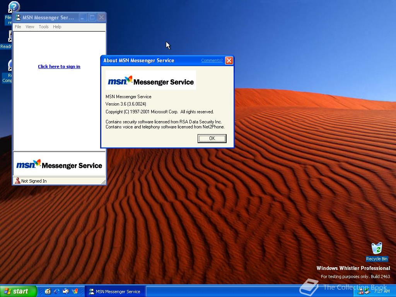Launch MSN butterfly icon in quick launch
Image resolution: width=396 pixels, height=297 pixels.
pyautogui.click(x=75, y=291)
